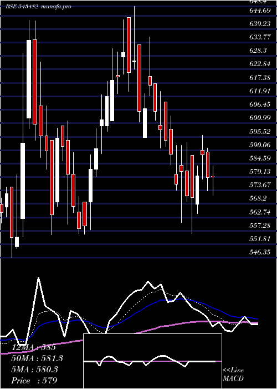
Task: Select the 639.23 price axis label
Action: pyautogui.click(x=260, y=24)
